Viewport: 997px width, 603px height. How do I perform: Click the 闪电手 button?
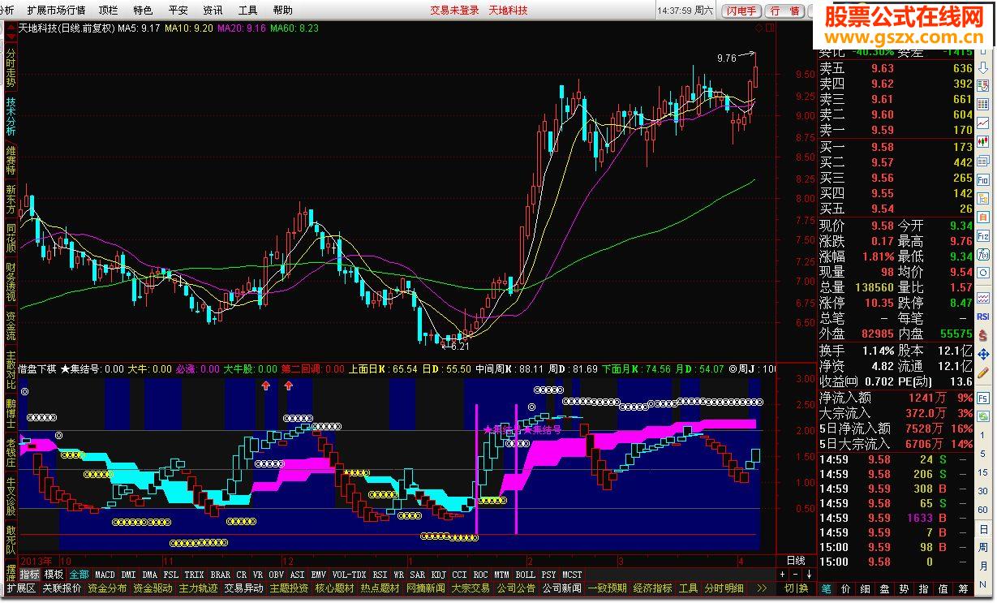point(742,11)
